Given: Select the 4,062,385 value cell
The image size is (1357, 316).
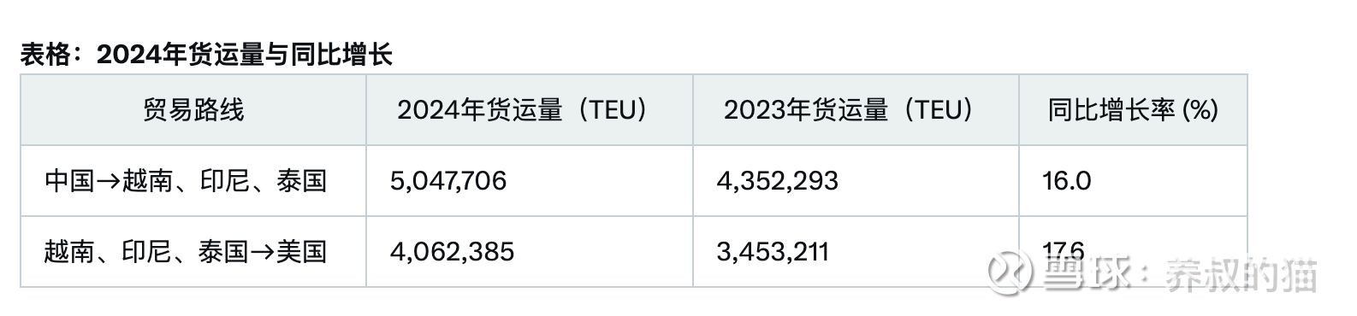Looking at the screenshot, I should (x=530, y=251).
